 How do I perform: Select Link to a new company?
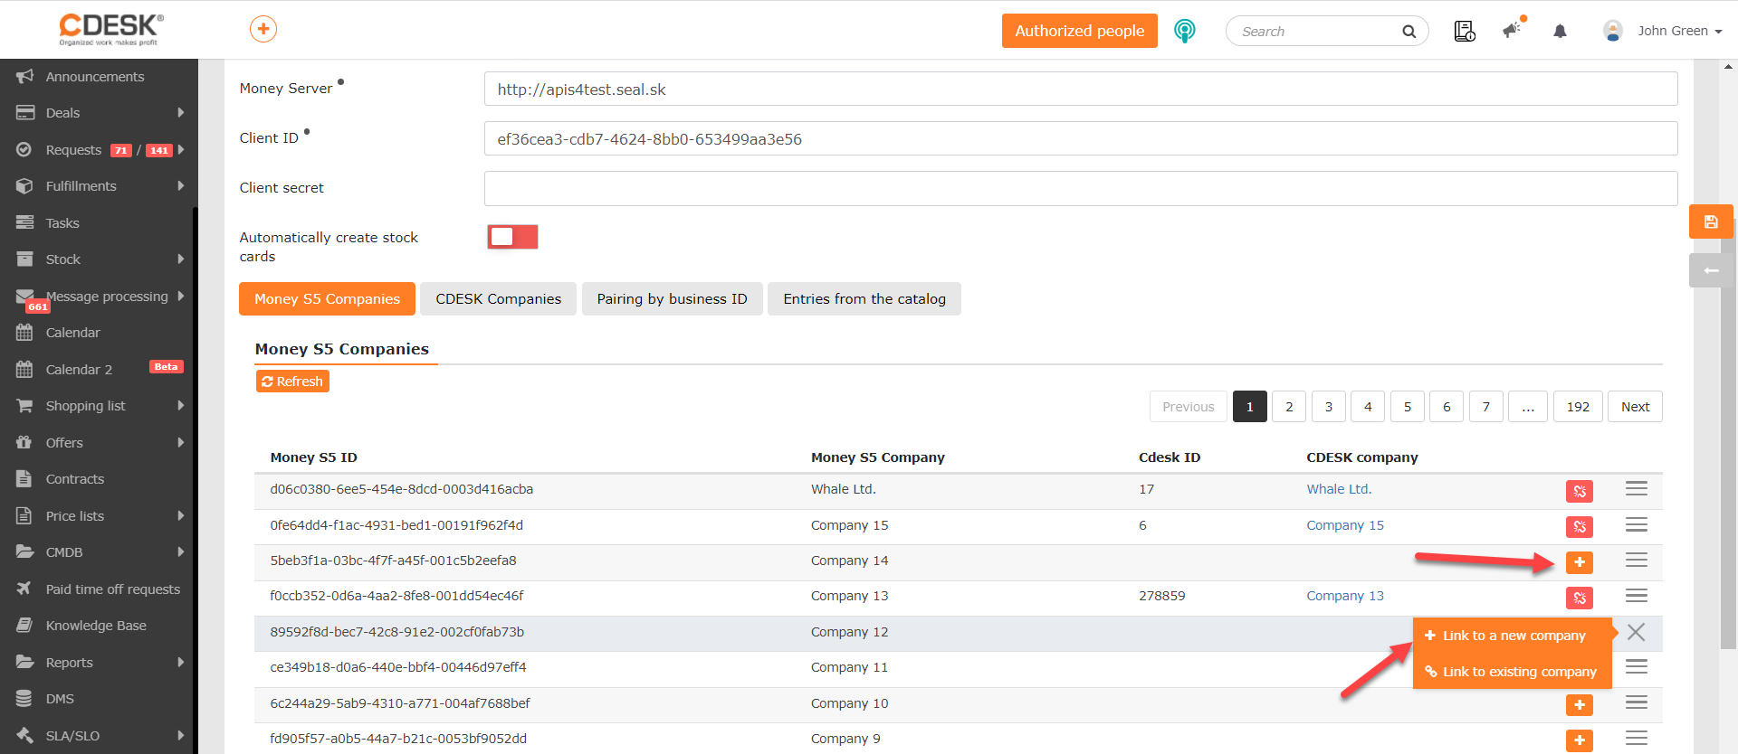(x=1513, y=636)
